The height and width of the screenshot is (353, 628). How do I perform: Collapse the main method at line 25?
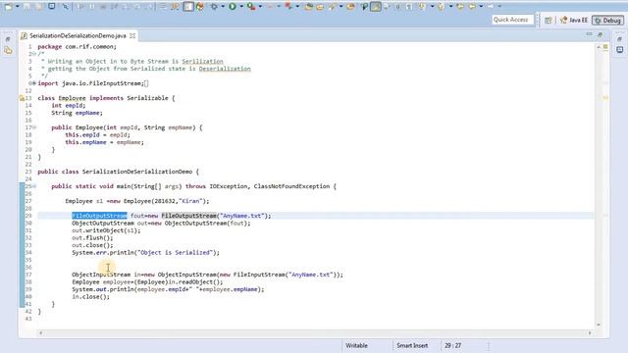(34, 186)
